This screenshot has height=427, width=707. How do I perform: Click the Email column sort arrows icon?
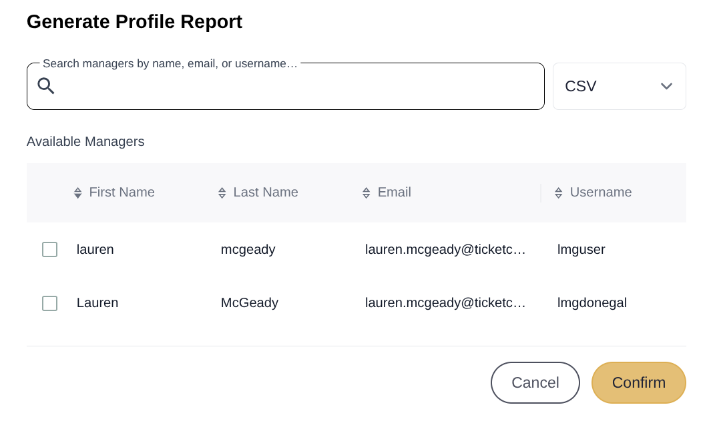tap(366, 193)
